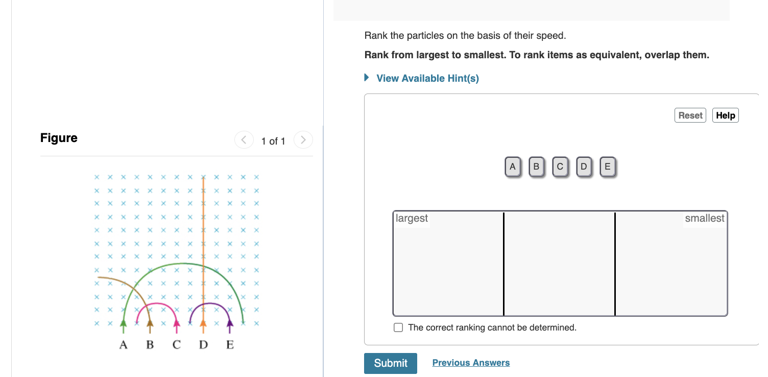The height and width of the screenshot is (377, 768).
Task: Click the 'largest' ranking bin
Action: point(448,263)
